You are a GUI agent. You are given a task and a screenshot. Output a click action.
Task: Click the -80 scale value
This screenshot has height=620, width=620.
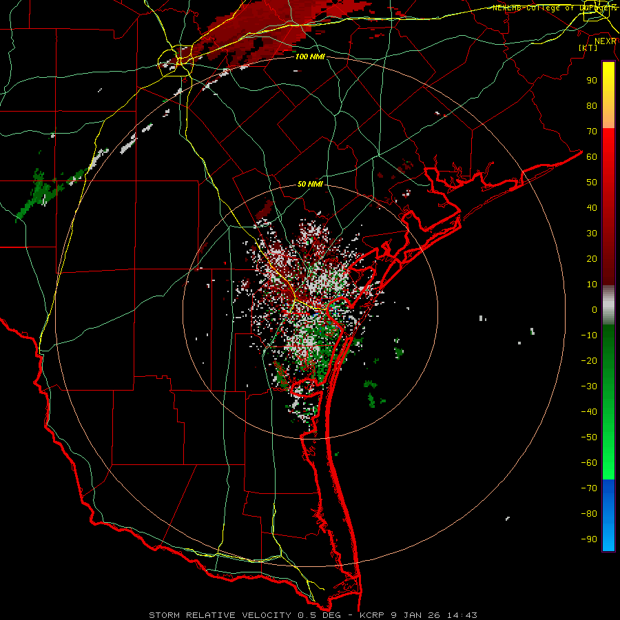589,514
